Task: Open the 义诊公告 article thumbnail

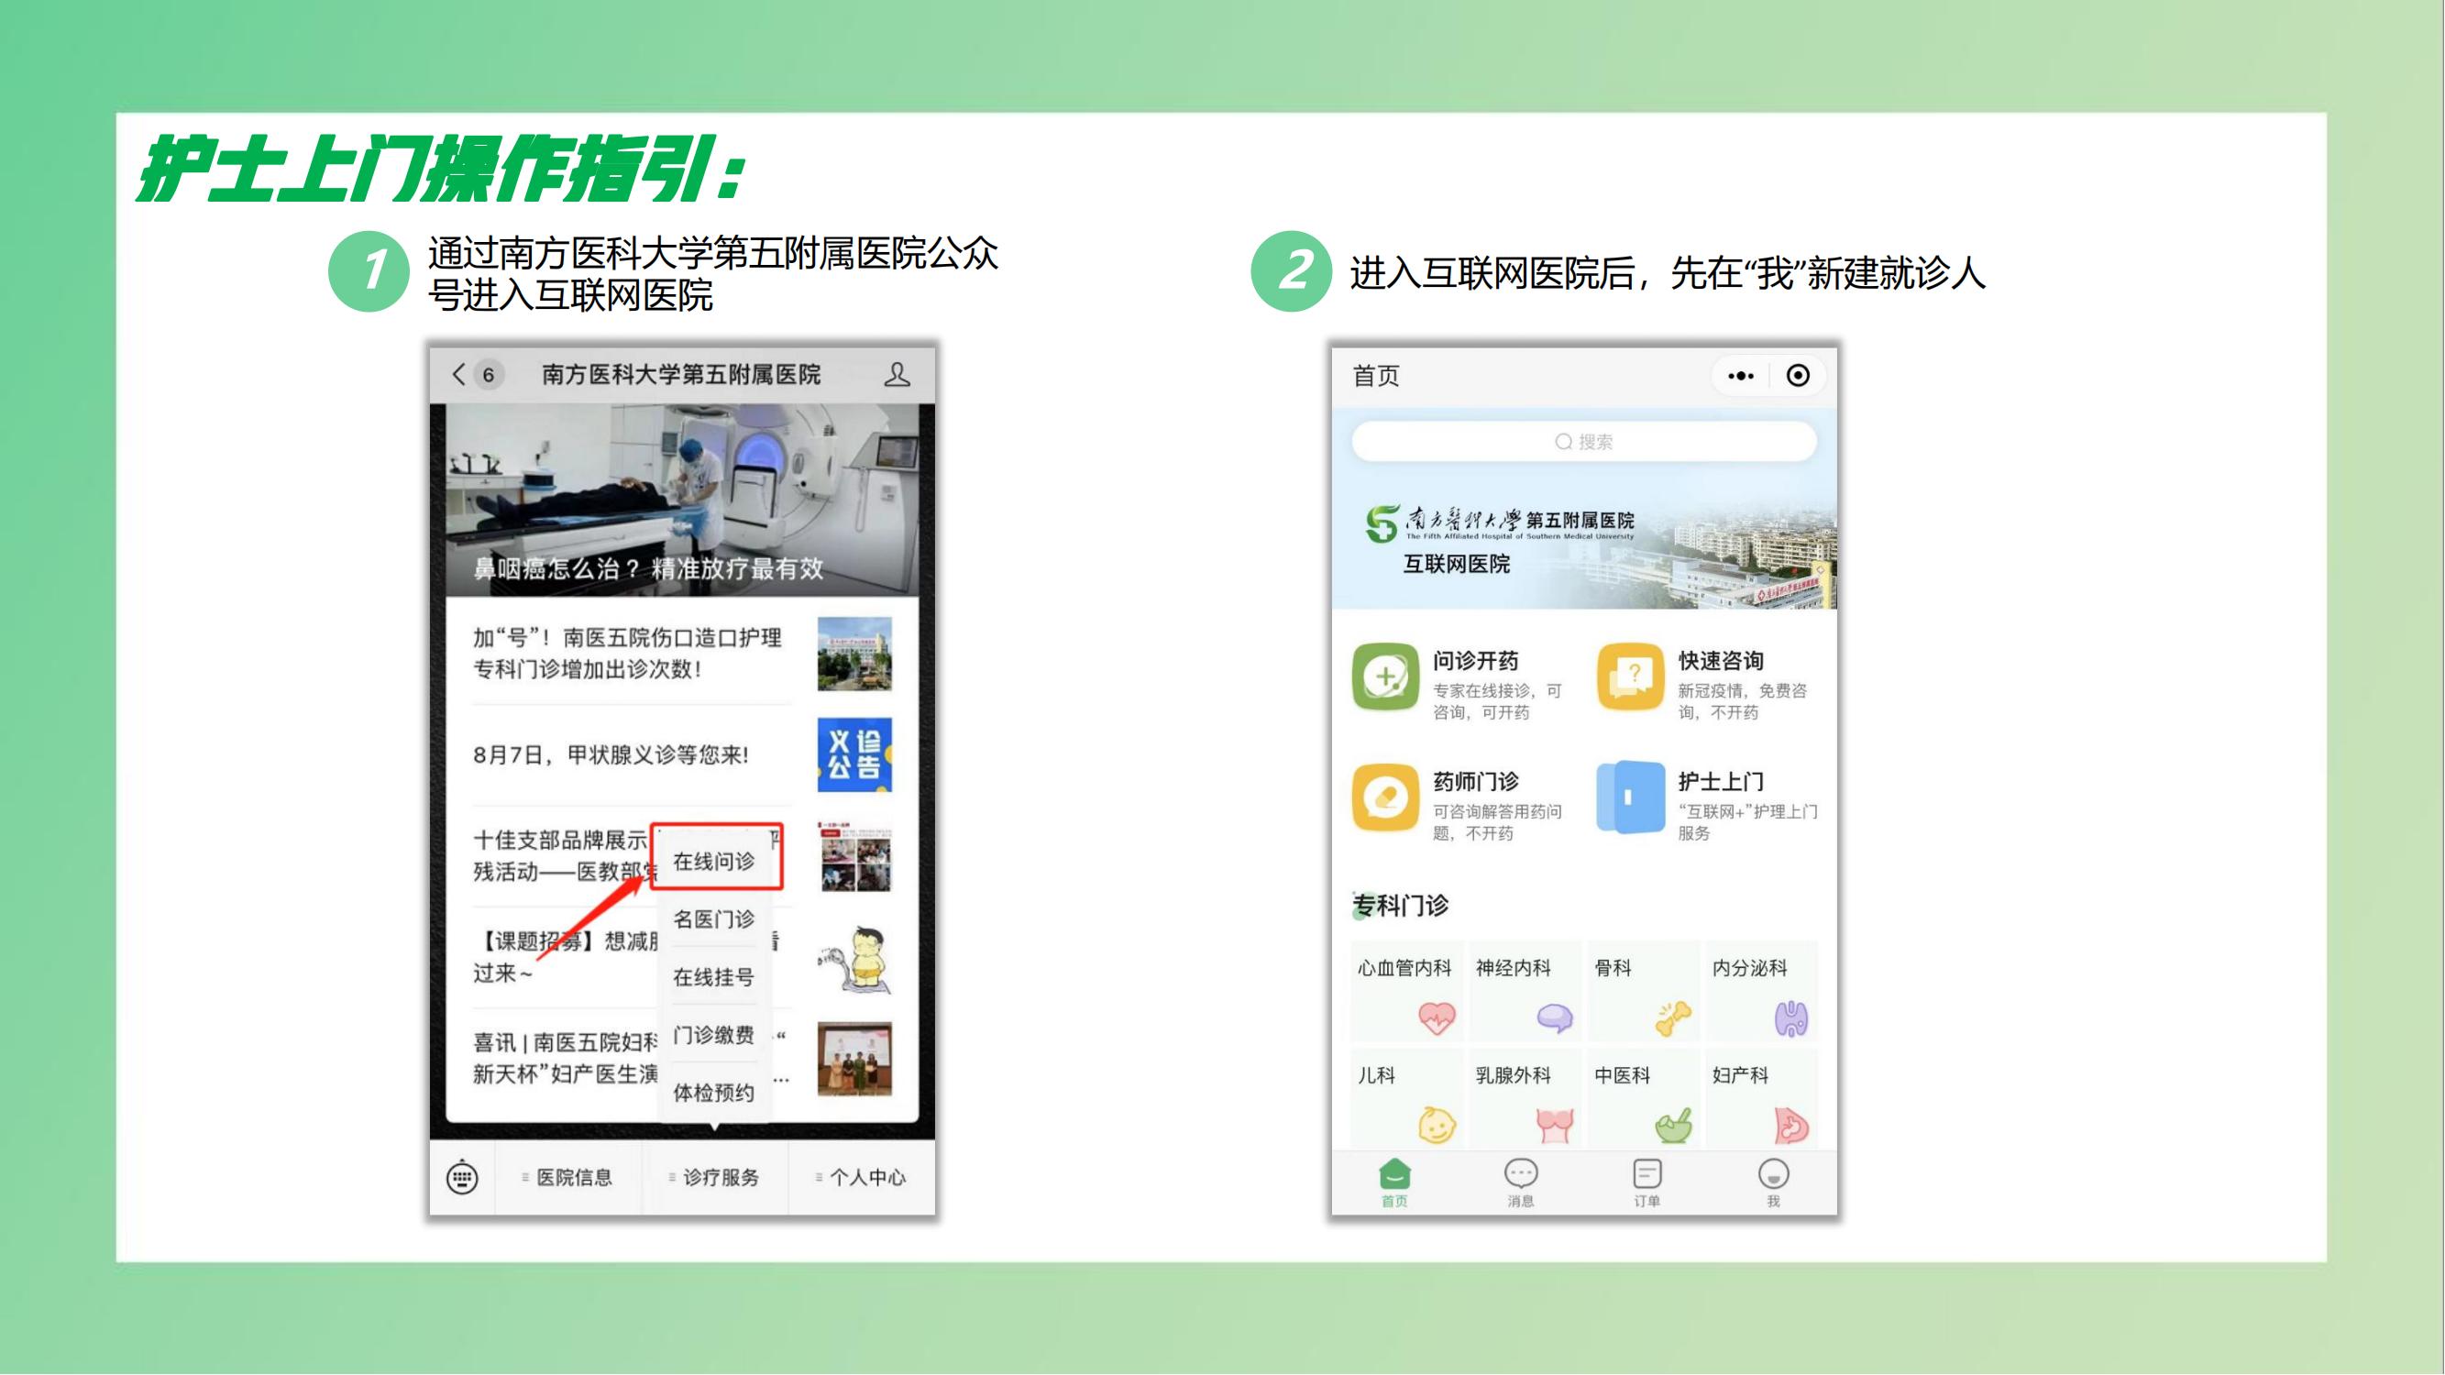Action: 854,754
